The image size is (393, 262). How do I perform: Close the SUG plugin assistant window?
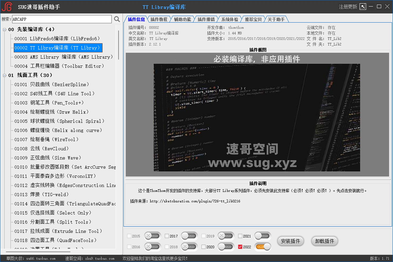(387, 7)
